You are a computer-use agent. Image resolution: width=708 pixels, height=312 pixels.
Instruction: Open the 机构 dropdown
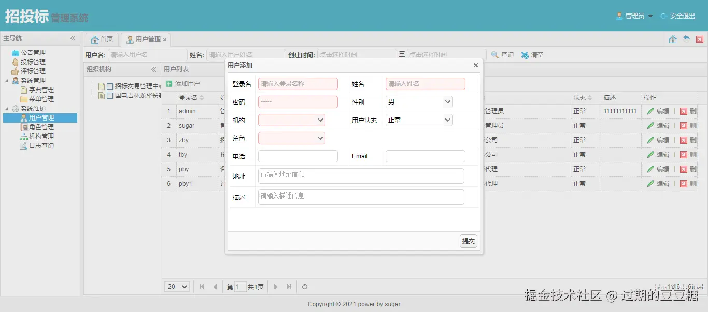pyautogui.click(x=292, y=120)
